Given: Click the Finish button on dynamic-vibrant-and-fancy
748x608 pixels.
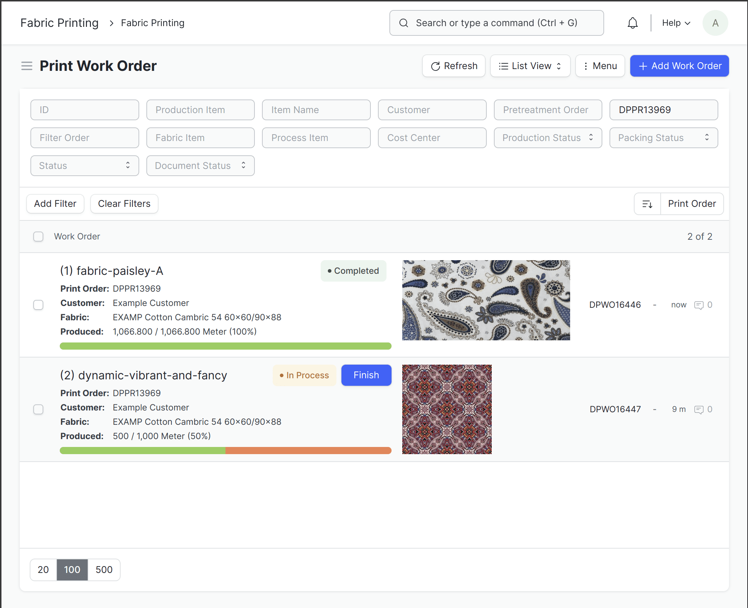Looking at the screenshot, I should coord(366,375).
